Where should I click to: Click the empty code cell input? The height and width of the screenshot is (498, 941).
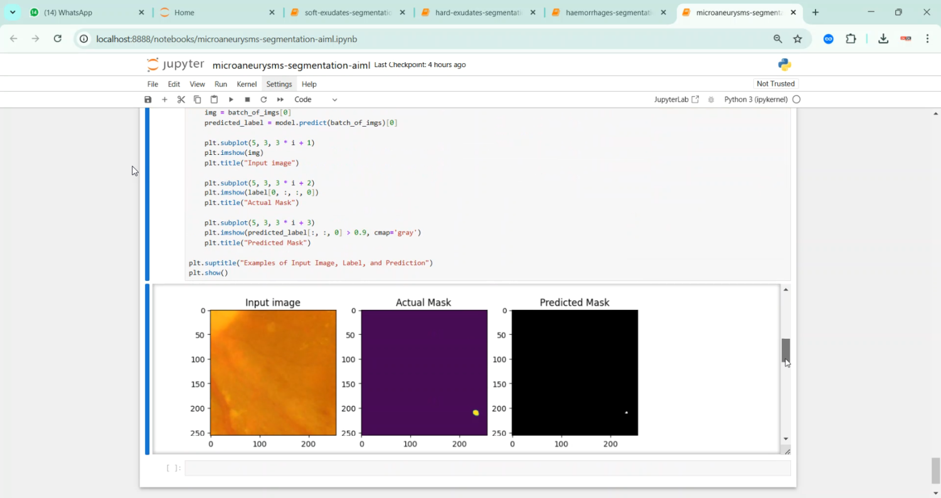point(487,468)
